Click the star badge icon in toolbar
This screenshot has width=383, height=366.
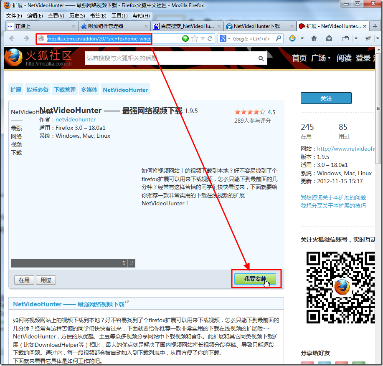pos(292,38)
